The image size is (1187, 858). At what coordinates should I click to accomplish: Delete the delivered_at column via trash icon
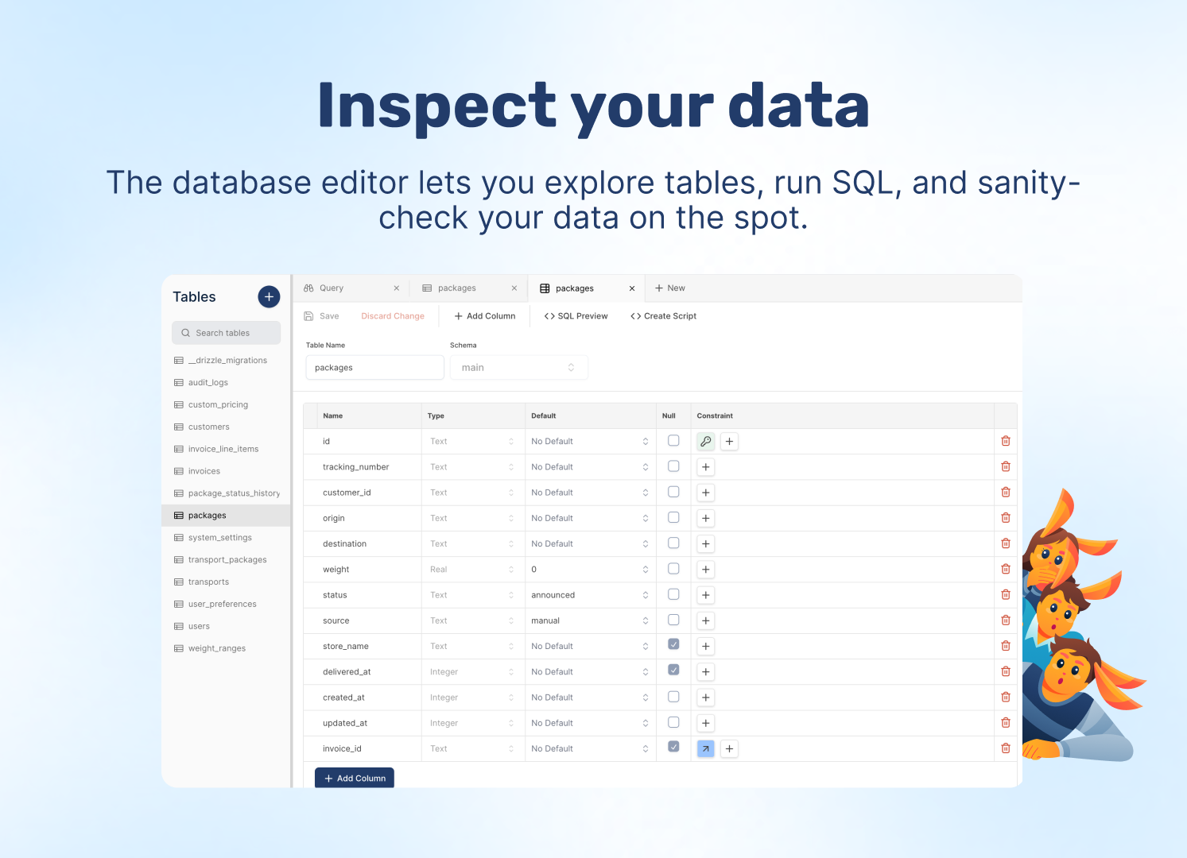1006,671
